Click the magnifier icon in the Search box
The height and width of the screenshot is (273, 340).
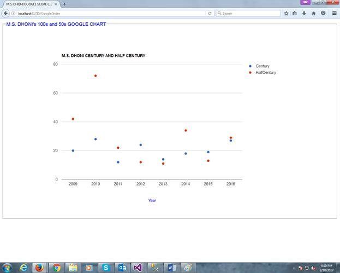coord(219,13)
